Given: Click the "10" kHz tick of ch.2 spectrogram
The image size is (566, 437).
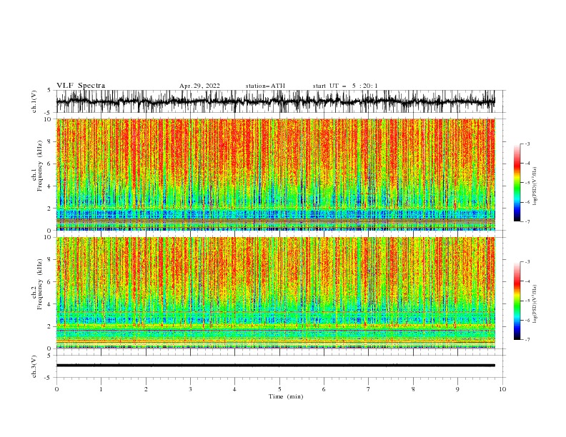Looking at the screenshot, I should 48,237.
